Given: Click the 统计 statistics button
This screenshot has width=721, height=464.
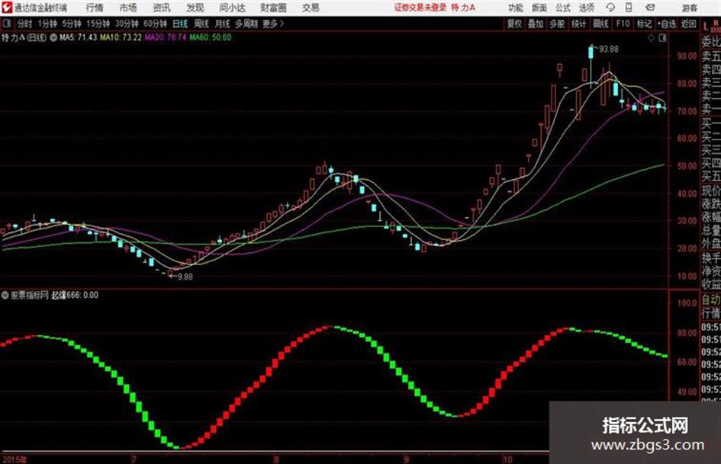Looking at the screenshot, I should (x=578, y=24).
